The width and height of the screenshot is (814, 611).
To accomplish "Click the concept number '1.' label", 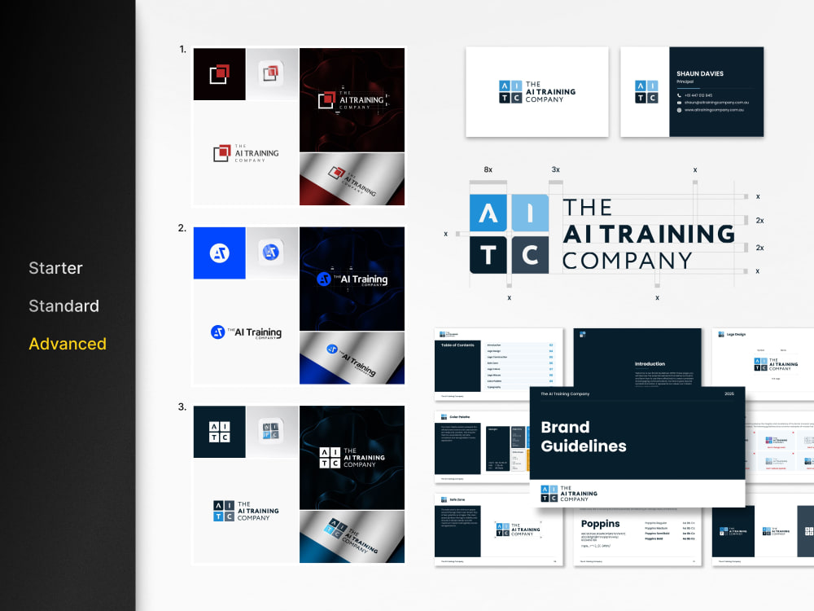I will [x=182, y=50].
